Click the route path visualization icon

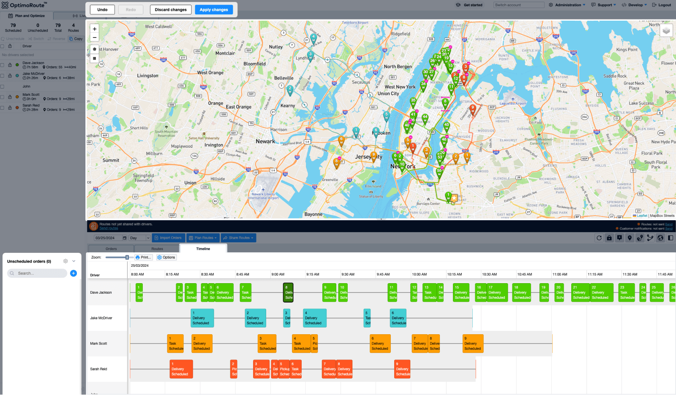tap(640, 238)
